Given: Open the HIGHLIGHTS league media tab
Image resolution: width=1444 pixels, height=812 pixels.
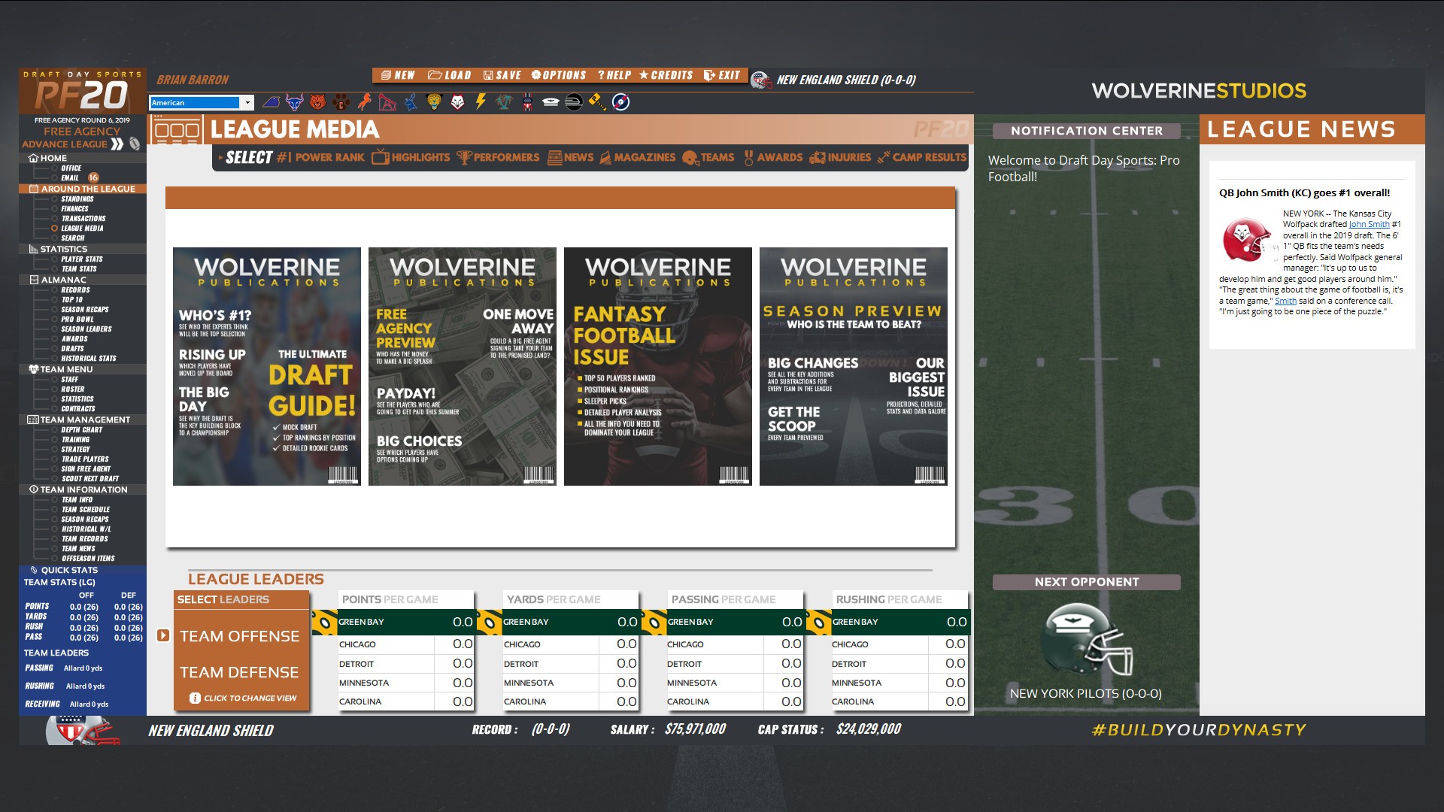Looking at the screenshot, I should (417, 156).
